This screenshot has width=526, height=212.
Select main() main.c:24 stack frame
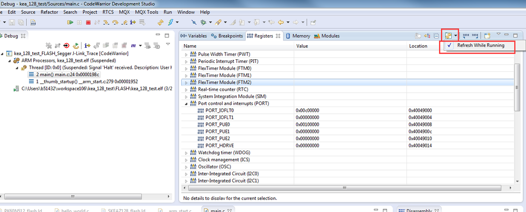64,75
